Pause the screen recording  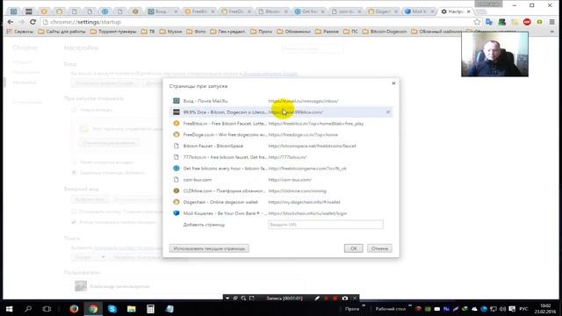click(326, 298)
